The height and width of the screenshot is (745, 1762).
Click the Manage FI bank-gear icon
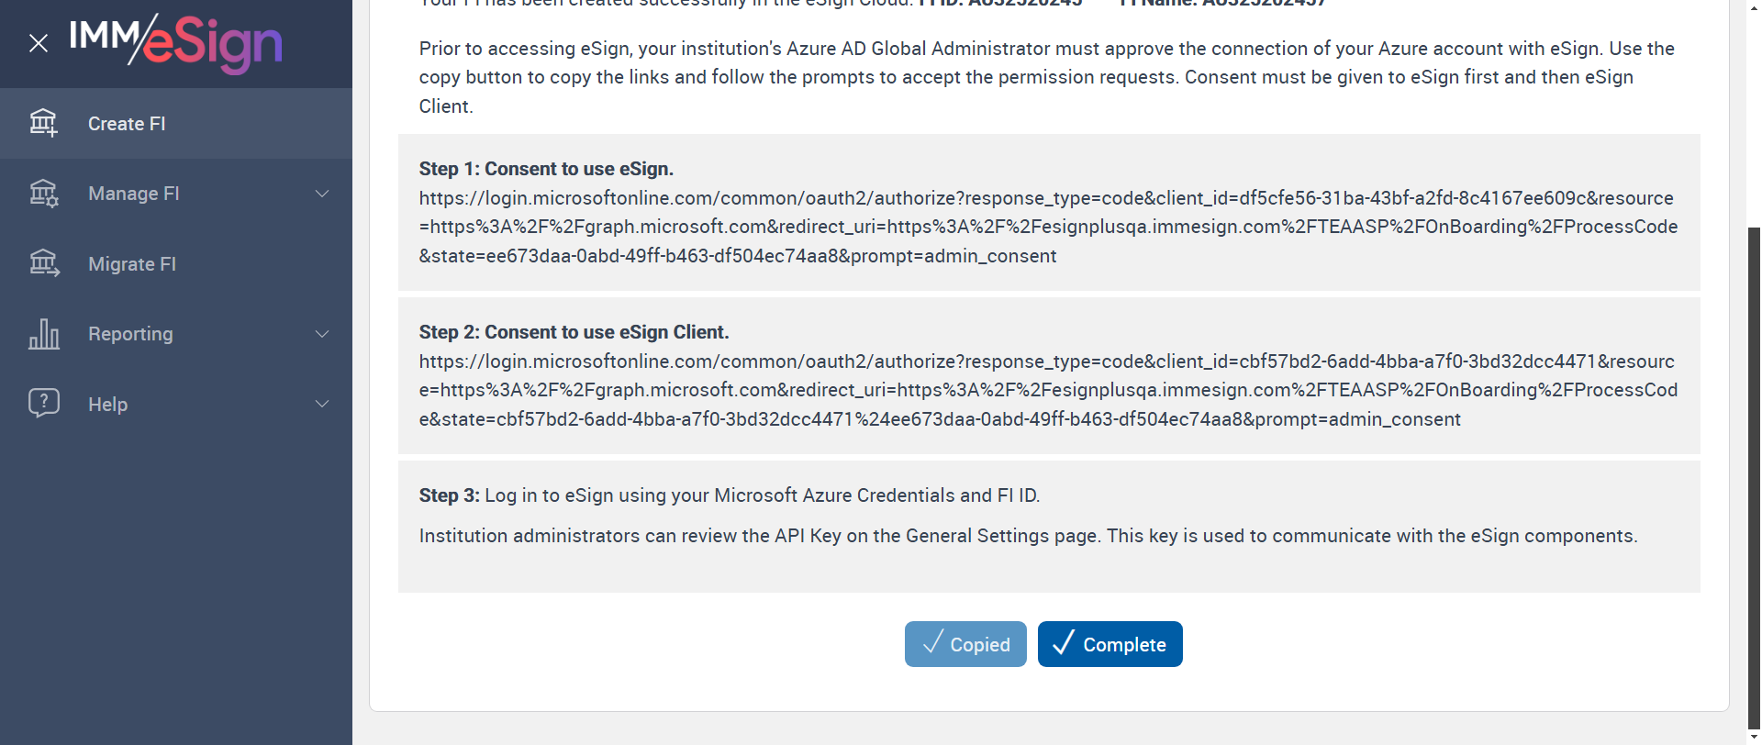pos(43,194)
